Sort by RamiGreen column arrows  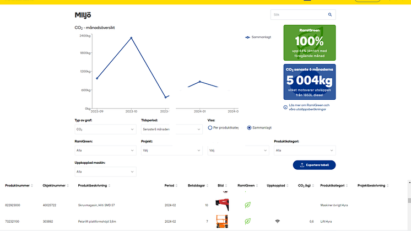coord(257,186)
